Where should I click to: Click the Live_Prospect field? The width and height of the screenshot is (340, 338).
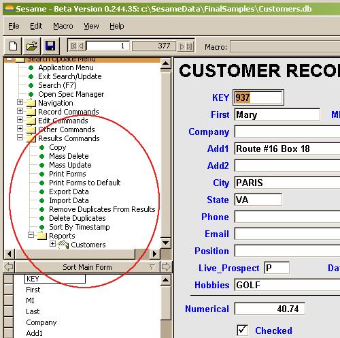(277, 268)
